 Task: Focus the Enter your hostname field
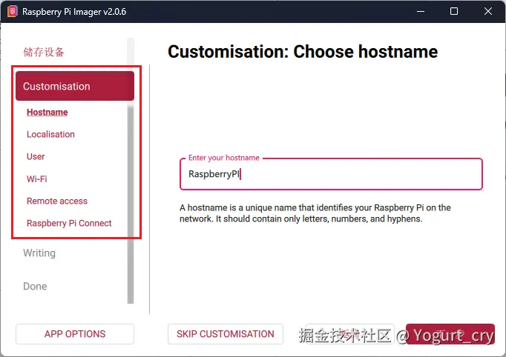tap(331, 174)
